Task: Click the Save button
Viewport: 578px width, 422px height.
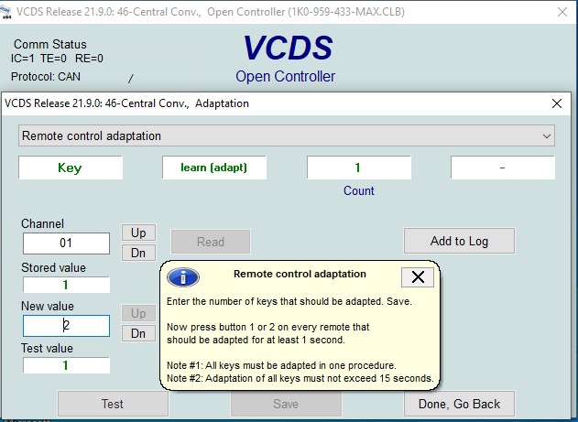Action: click(286, 404)
